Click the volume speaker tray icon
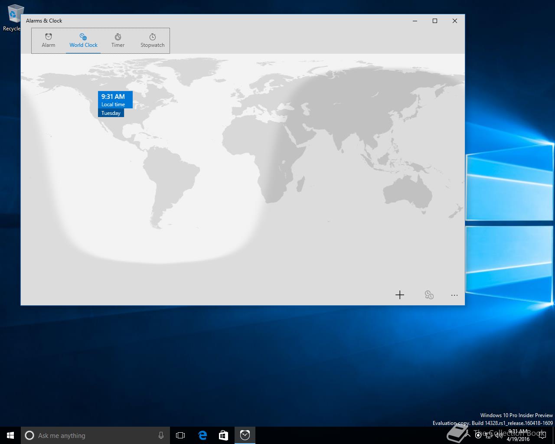Image resolution: width=555 pixels, height=444 pixels. click(498, 435)
